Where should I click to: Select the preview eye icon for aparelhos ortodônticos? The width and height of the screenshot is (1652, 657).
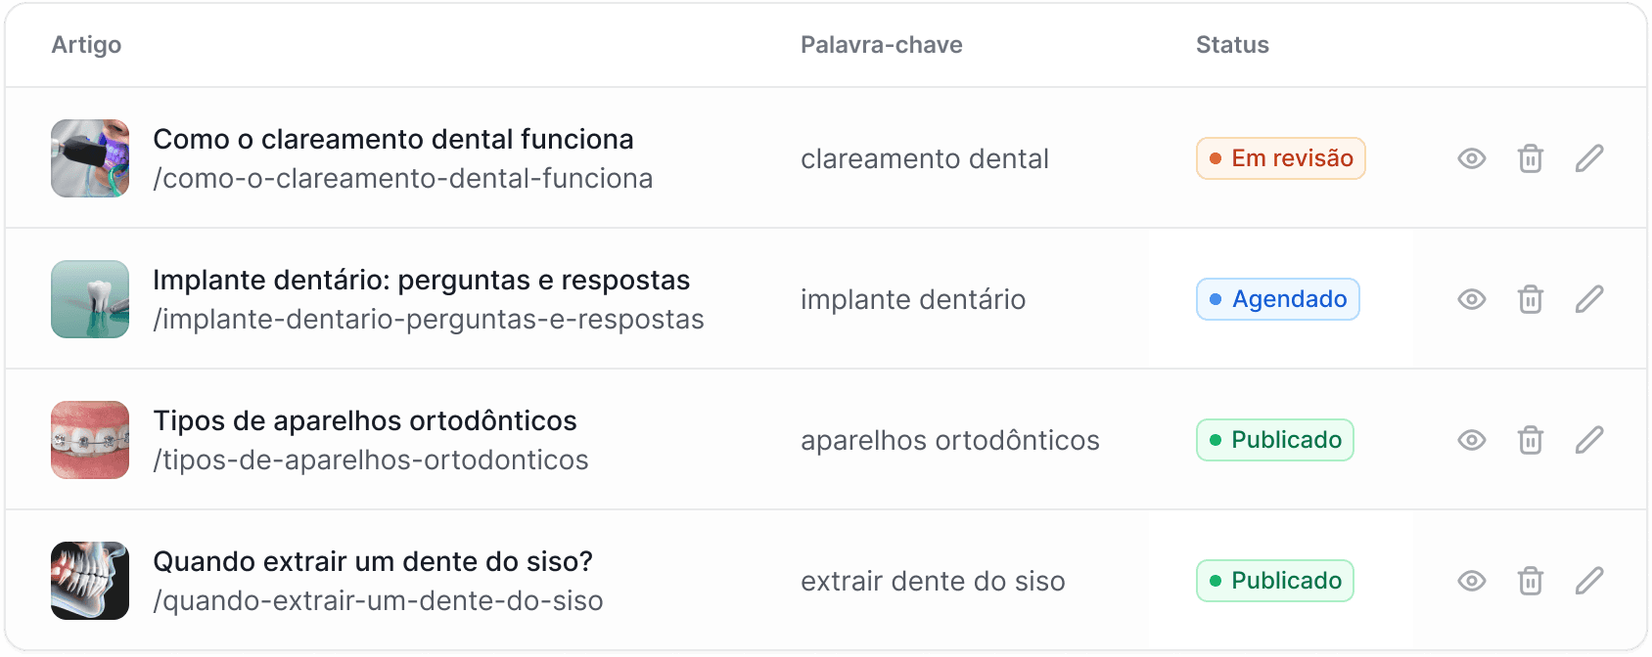click(1472, 440)
